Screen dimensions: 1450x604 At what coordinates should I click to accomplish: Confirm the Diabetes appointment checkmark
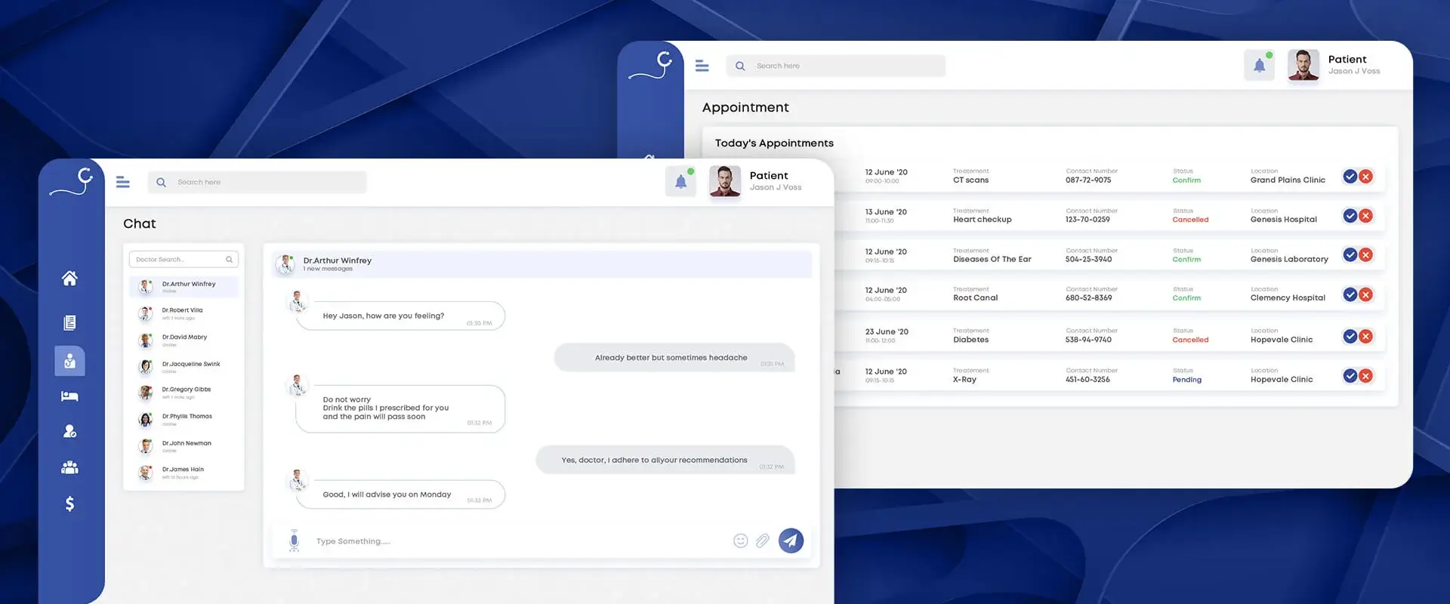click(1350, 336)
